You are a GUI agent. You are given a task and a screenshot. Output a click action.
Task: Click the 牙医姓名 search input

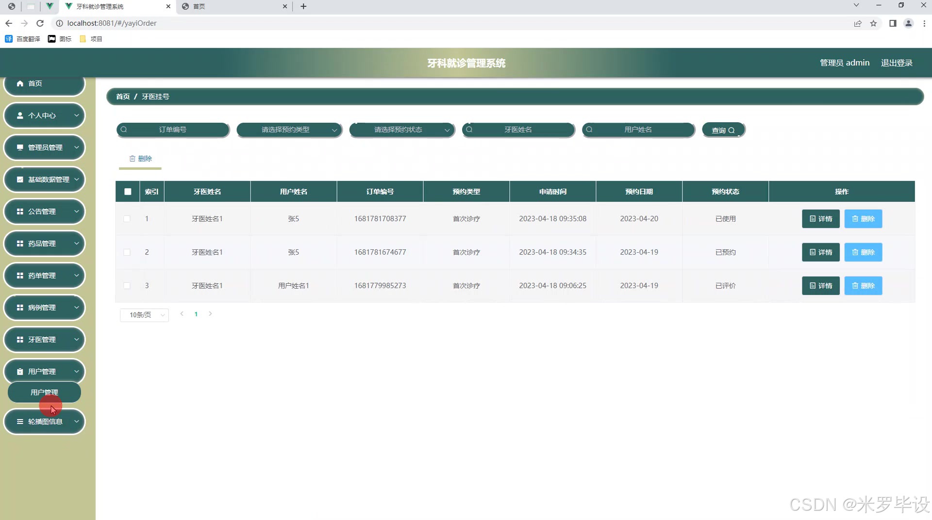pyautogui.click(x=518, y=130)
